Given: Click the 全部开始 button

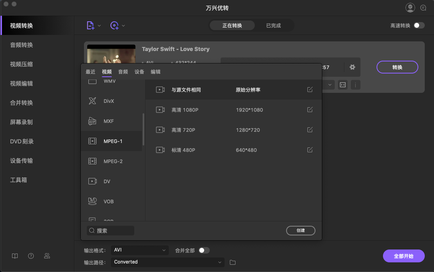Looking at the screenshot, I should (x=403, y=256).
